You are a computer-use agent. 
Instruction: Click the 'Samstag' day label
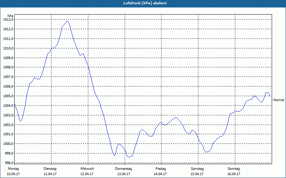pos(197,169)
